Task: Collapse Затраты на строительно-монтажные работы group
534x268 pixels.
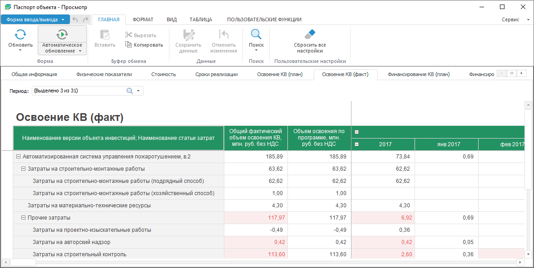Action: pyautogui.click(x=24, y=169)
